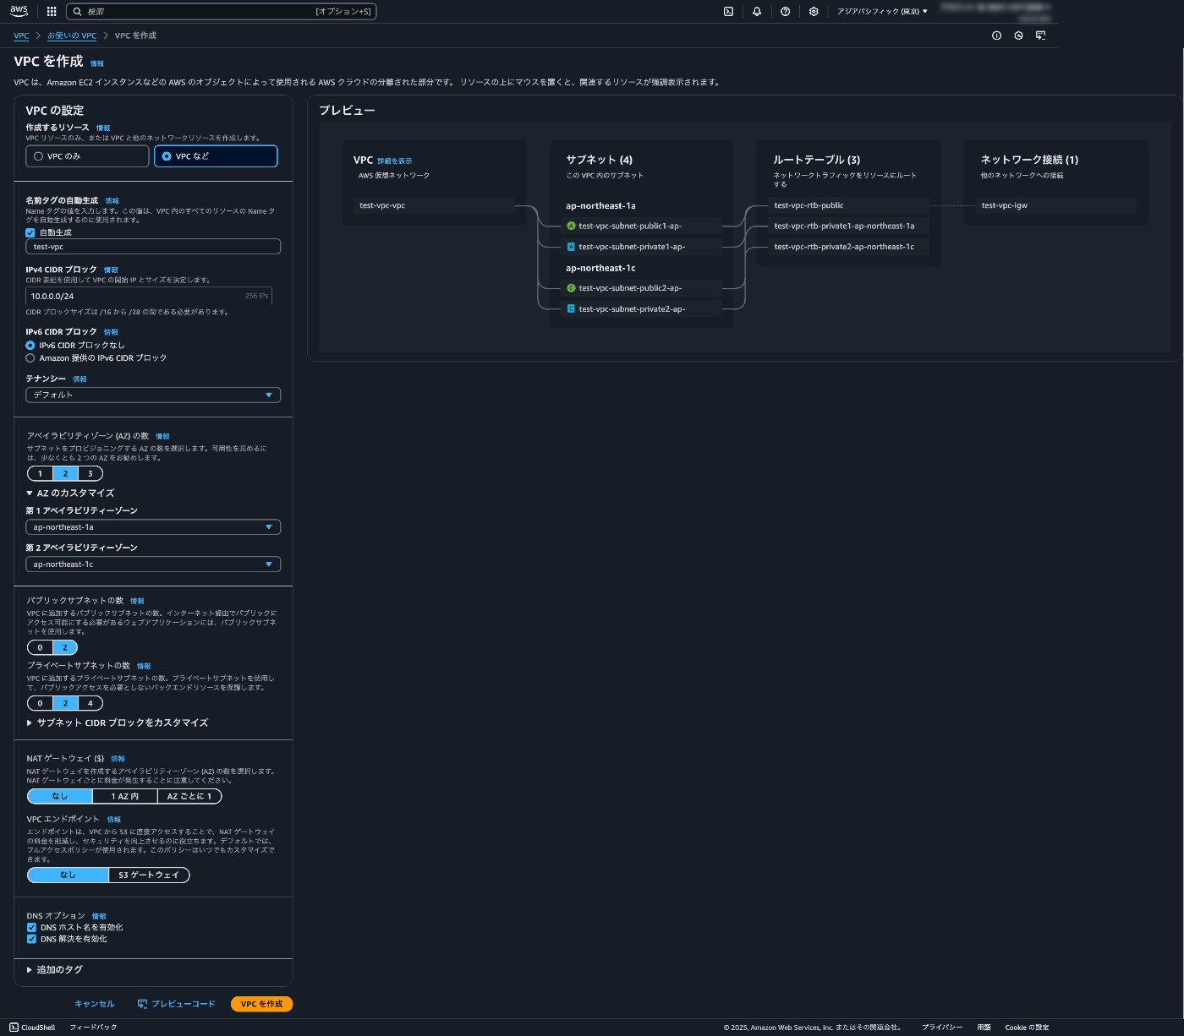Select 'IPv6 CIDR ブロックなし' radio
Viewport: 1184px width, 1036px height.
tap(30, 346)
